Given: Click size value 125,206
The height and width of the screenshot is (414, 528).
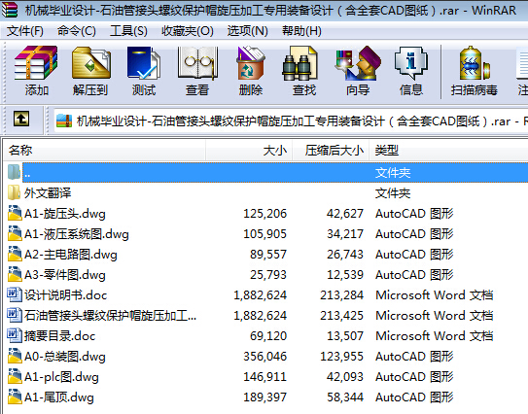Looking at the screenshot, I should tap(265, 214).
